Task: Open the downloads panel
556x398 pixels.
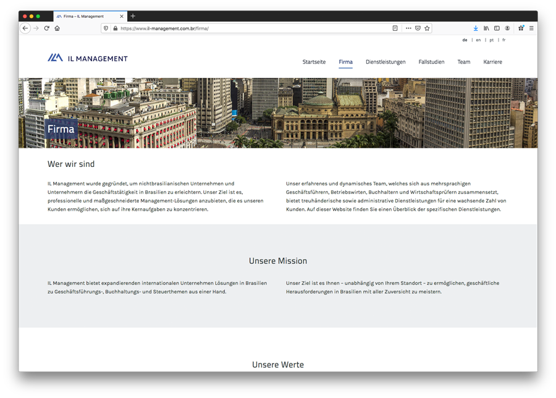Action: (x=476, y=28)
